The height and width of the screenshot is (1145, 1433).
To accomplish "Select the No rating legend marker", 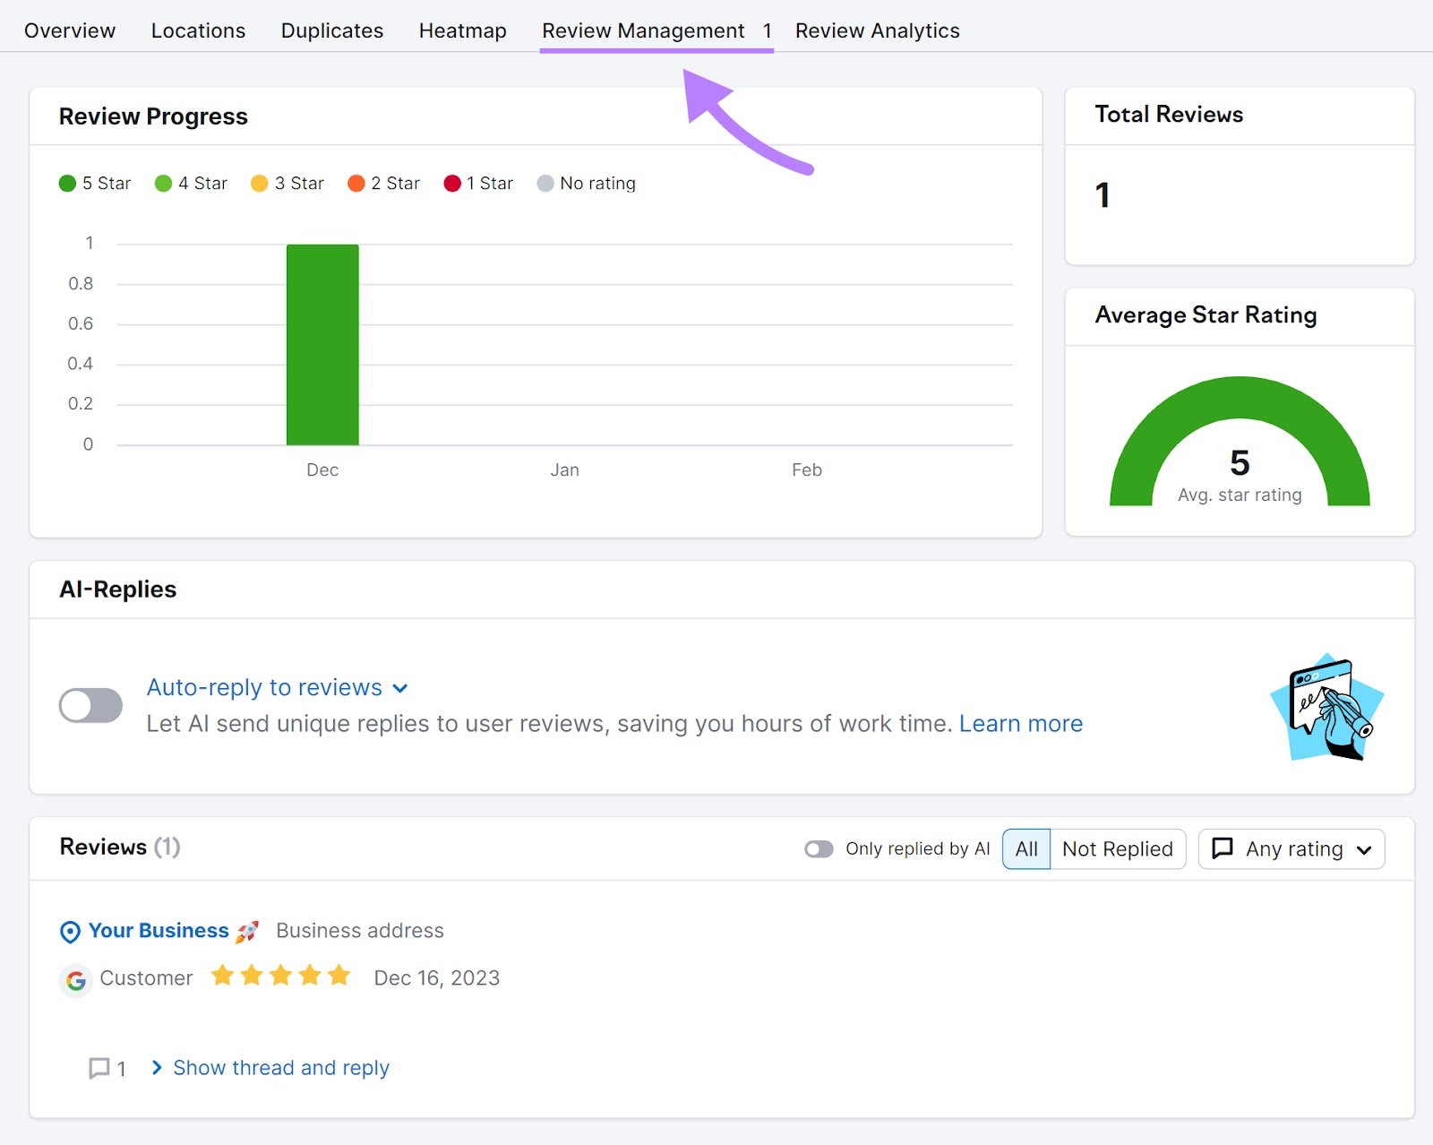I will 545,183.
